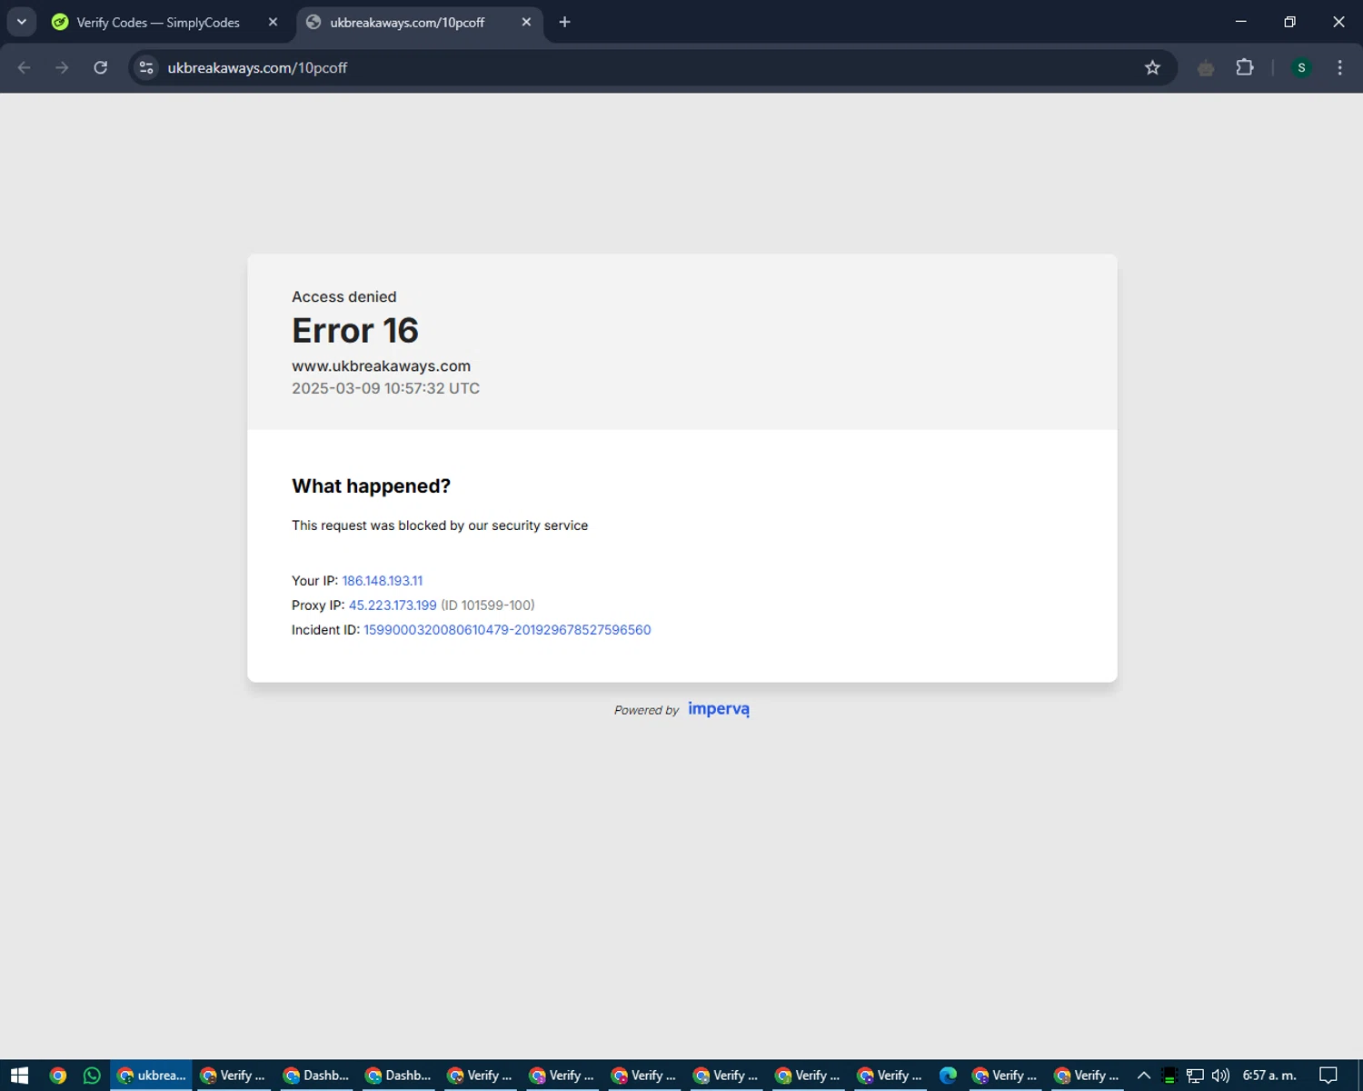1363x1091 pixels.
Task: Click the browser forward arrow
Action: coord(62,67)
